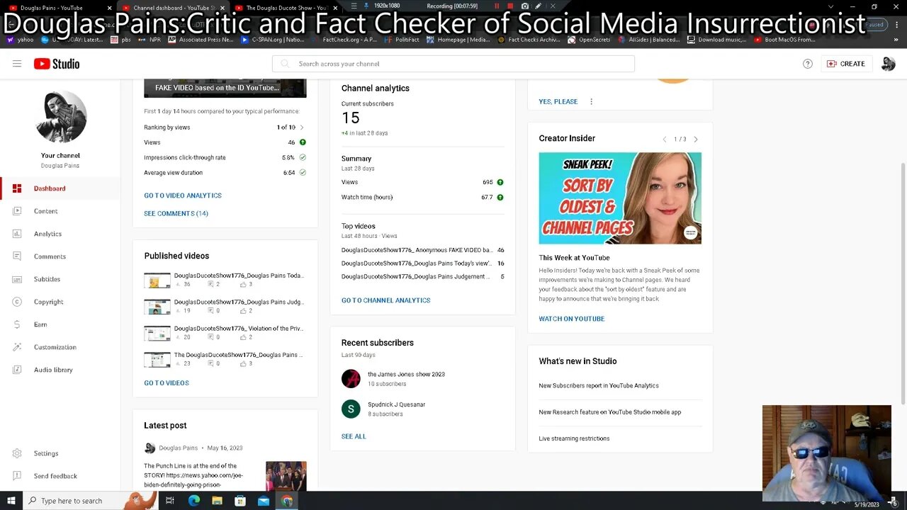This screenshot has height=510, width=907.
Task: Go to previous Creator Insider card
Action: [665, 140]
